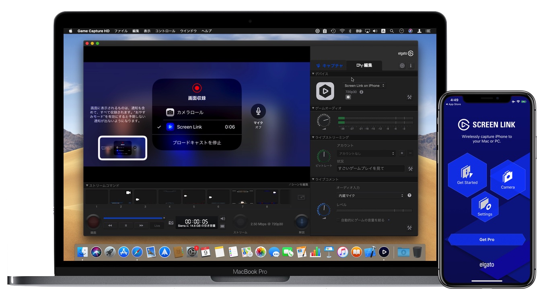Open the small gear button under 720p30

click(x=348, y=97)
